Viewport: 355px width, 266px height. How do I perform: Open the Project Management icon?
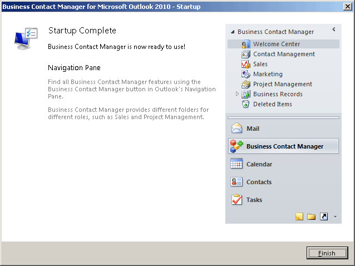245,84
